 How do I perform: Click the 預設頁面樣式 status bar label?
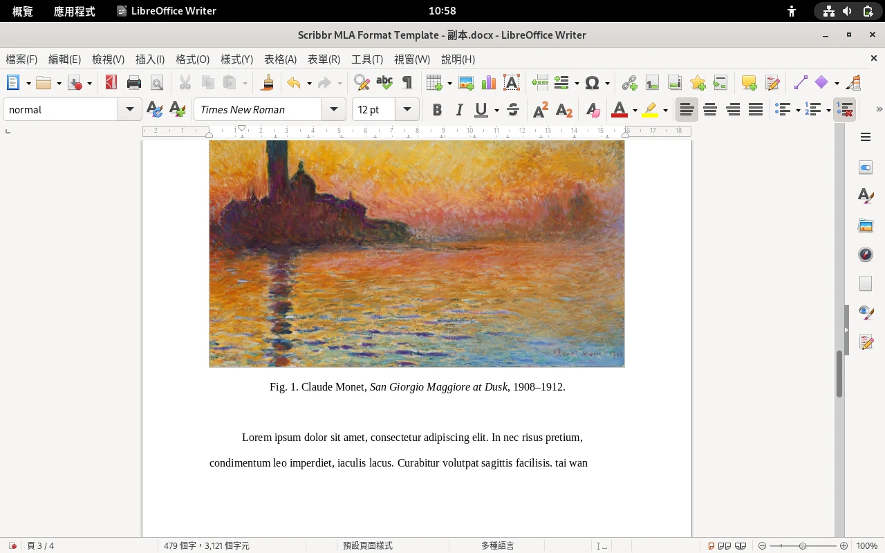[x=368, y=545]
